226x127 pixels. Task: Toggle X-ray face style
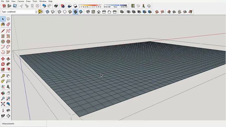(x=47, y=12)
